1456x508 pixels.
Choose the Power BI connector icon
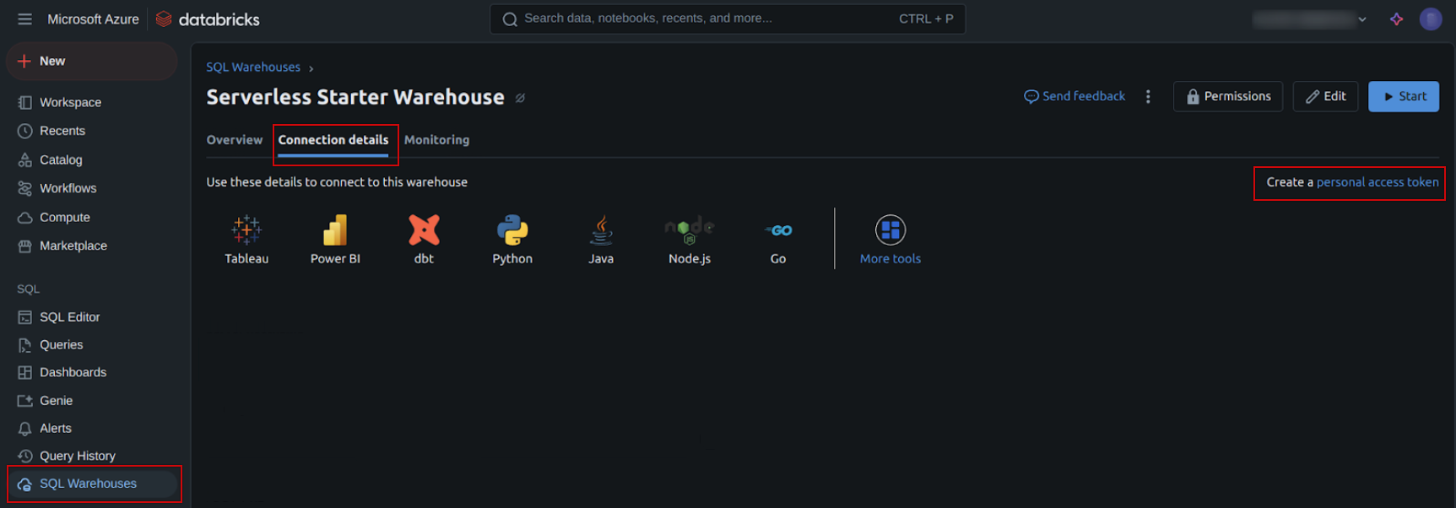pyautogui.click(x=335, y=230)
